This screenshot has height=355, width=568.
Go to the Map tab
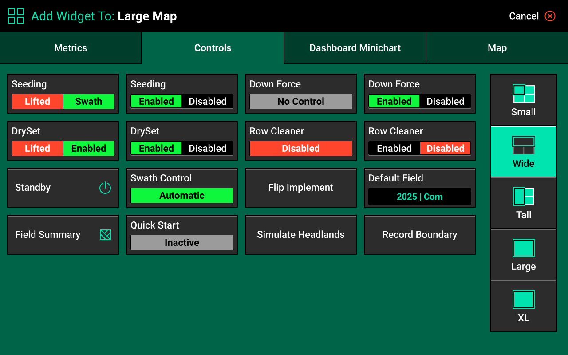coord(497,48)
